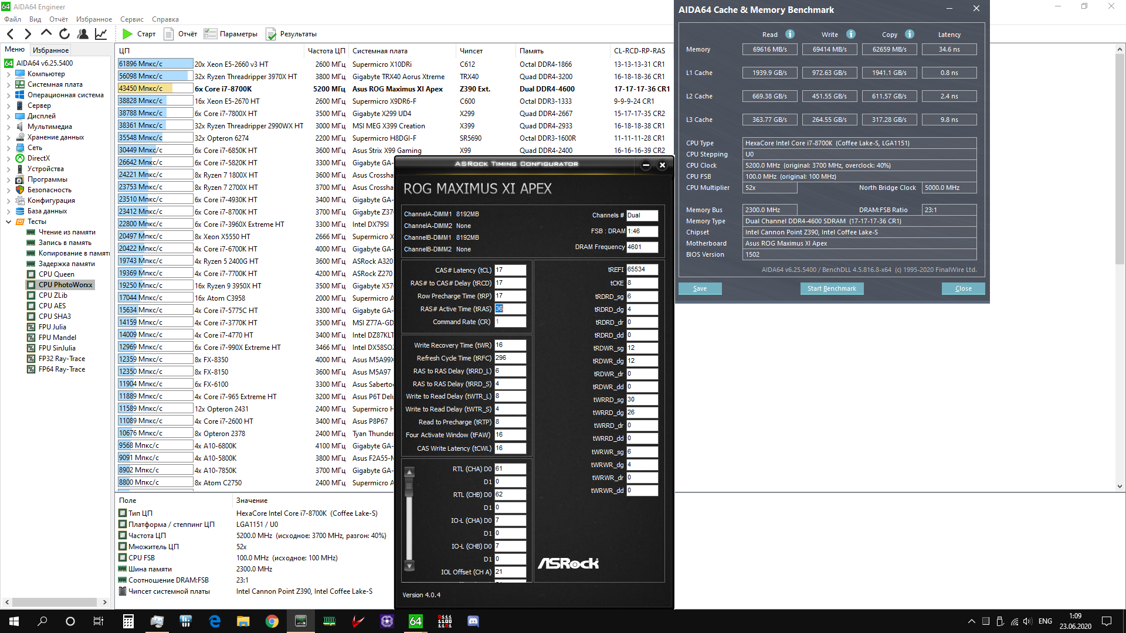Expand the Компьютер tree node
Viewport: 1126px width, 633px height.
8,74
